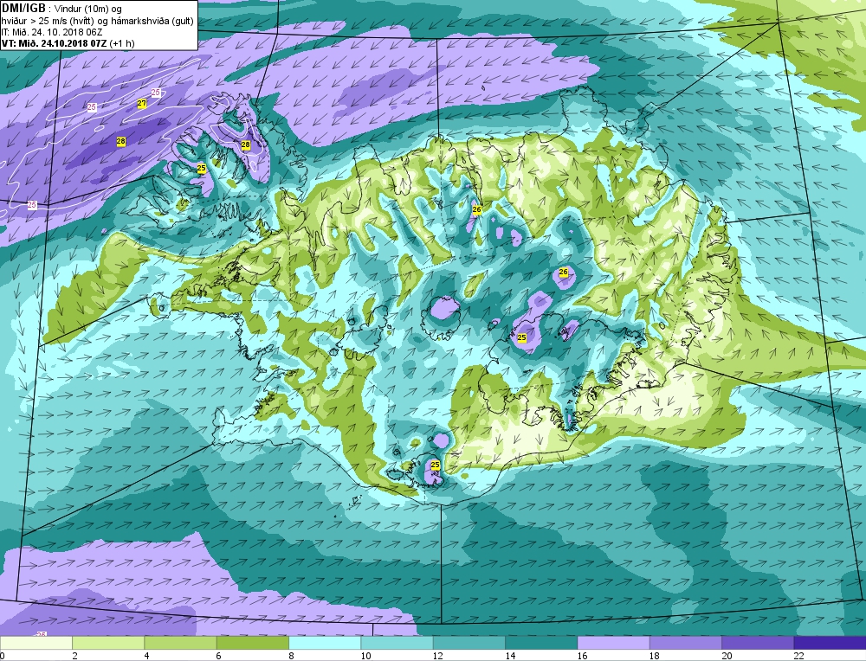Viewport: 866px width, 661px height.
Task: Click the medium purple 18–20 m/s legend swatch
Action: pos(685,643)
